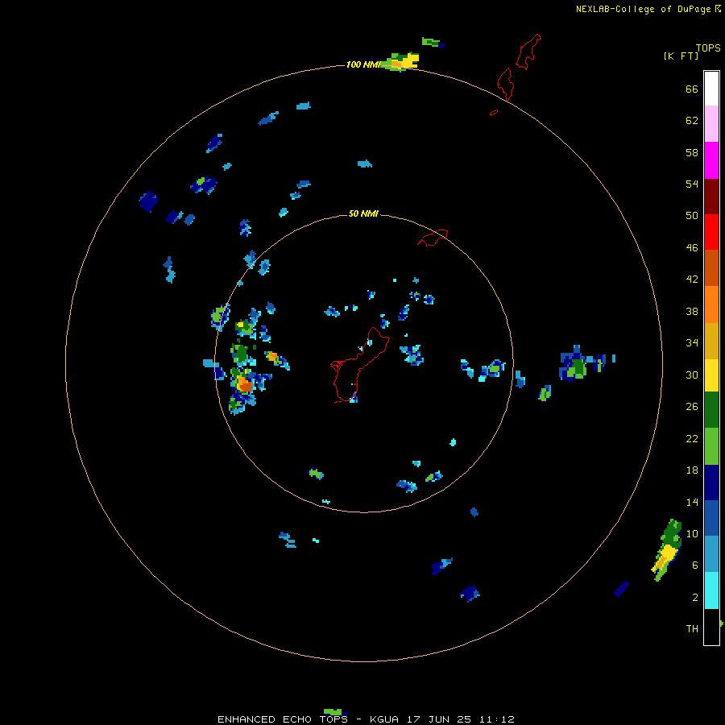Click the 18 scale value
725x725 pixels.
click(692, 470)
